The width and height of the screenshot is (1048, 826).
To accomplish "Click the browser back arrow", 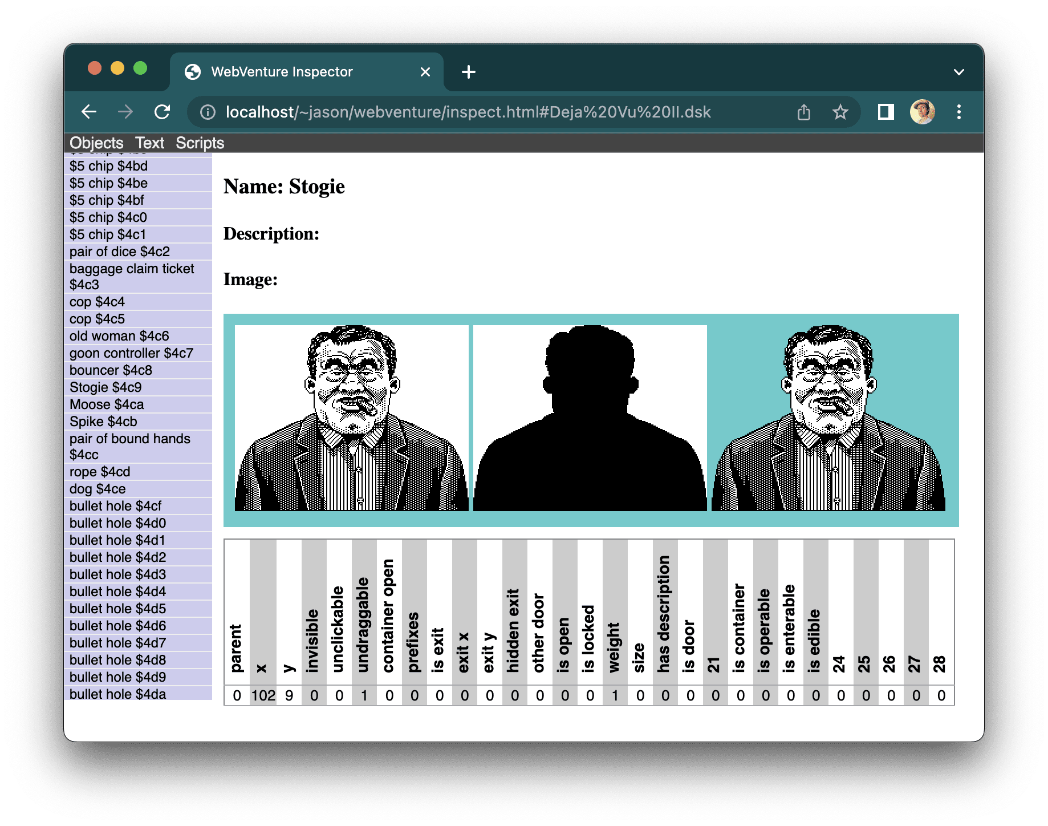I will click(x=89, y=112).
